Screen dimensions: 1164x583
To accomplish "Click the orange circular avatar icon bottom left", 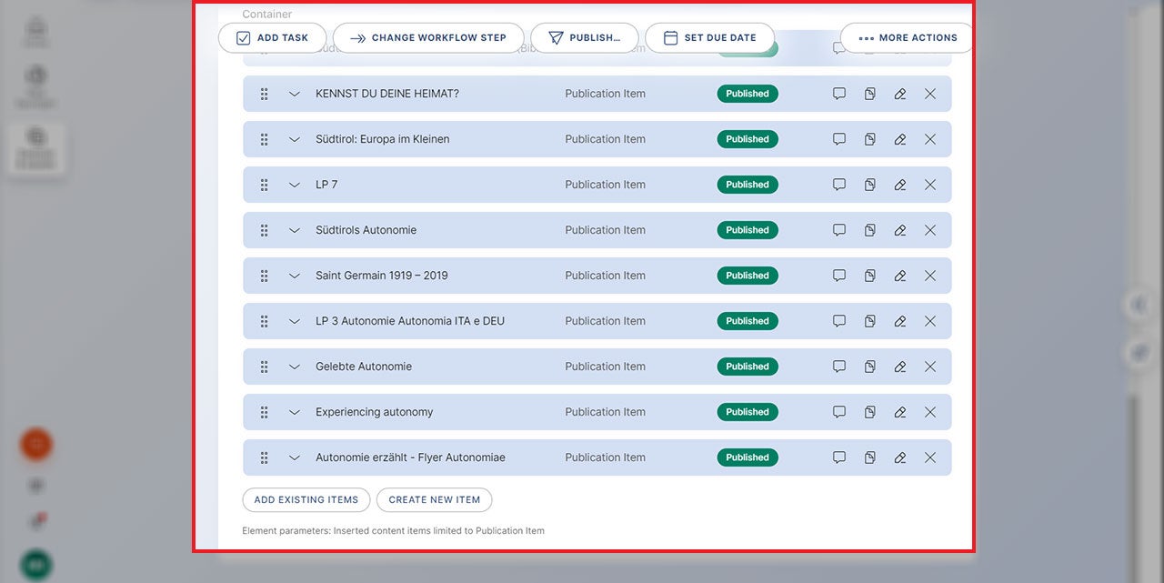I will 35,445.
